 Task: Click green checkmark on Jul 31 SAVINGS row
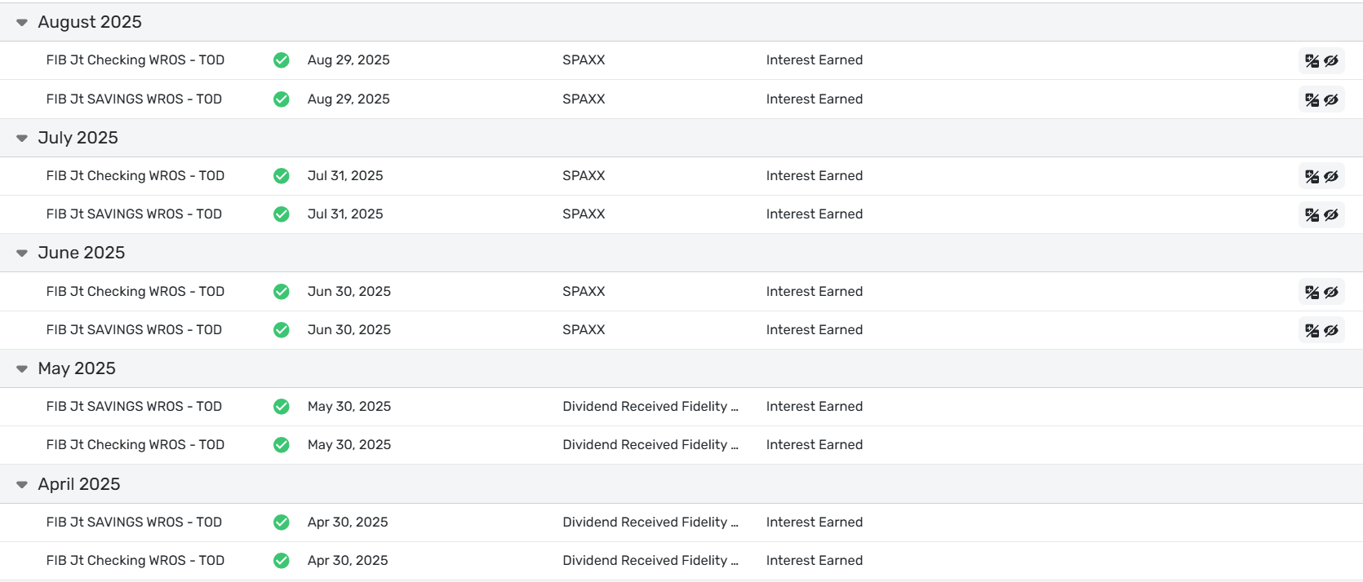click(282, 214)
